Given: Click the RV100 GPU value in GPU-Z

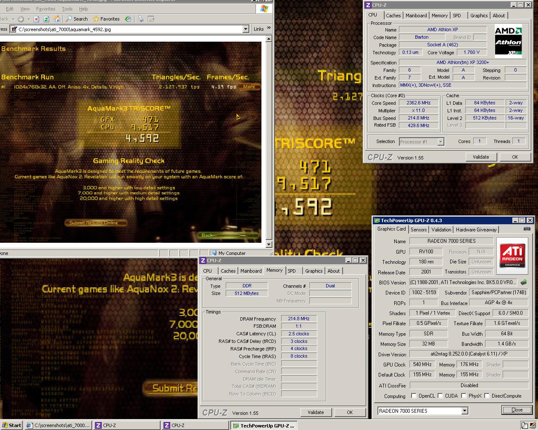Looking at the screenshot, I should pyautogui.click(x=426, y=252).
